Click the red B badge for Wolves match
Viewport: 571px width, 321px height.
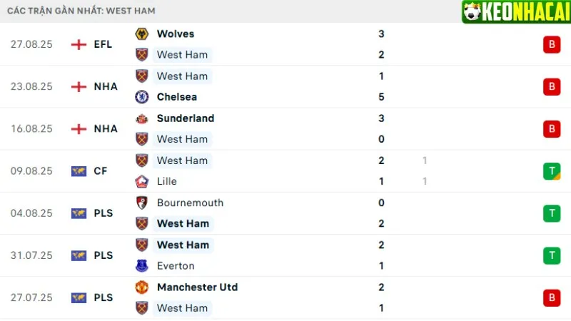tap(550, 44)
